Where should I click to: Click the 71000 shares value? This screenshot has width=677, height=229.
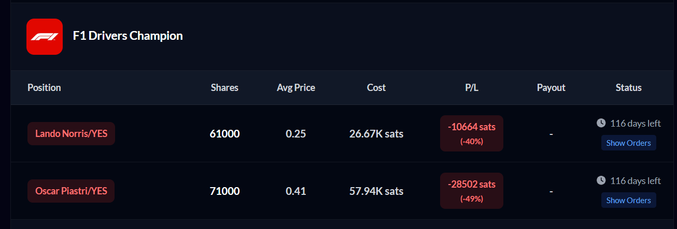[224, 191]
